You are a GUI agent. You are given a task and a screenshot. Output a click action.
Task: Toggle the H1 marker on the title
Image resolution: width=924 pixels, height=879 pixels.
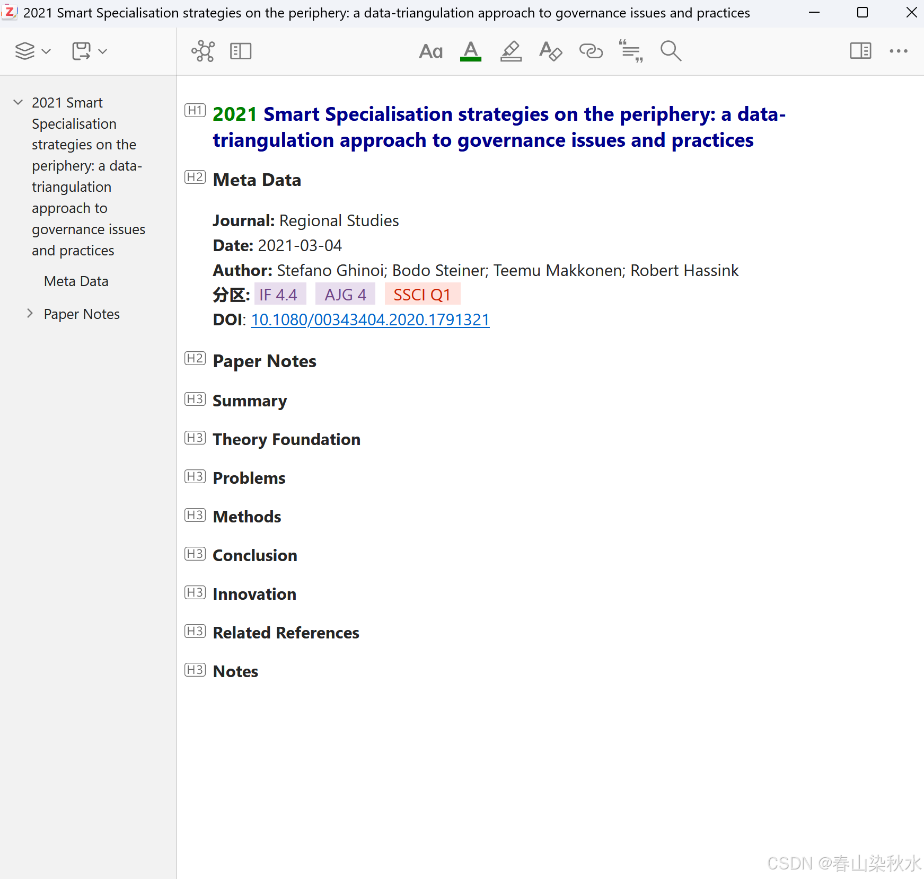pyautogui.click(x=195, y=110)
